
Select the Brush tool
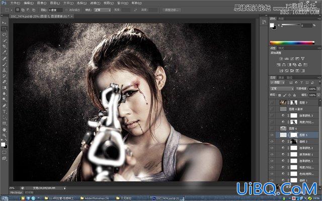[x=4, y=64]
